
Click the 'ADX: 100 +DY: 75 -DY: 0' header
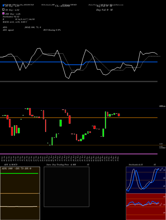pos(16,169)
